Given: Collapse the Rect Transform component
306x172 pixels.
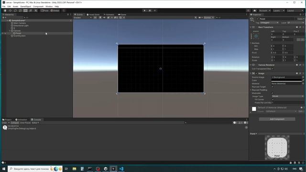Looking at the screenshot, I should coord(251,27).
